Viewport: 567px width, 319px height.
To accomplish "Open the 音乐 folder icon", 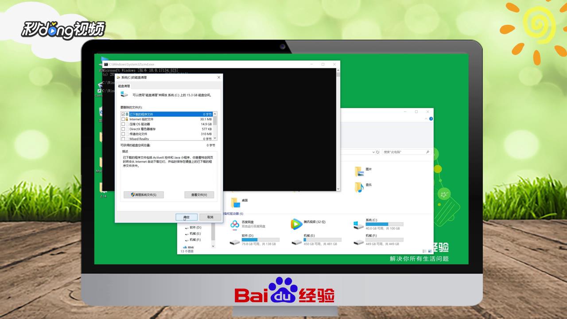I will point(359,187).
